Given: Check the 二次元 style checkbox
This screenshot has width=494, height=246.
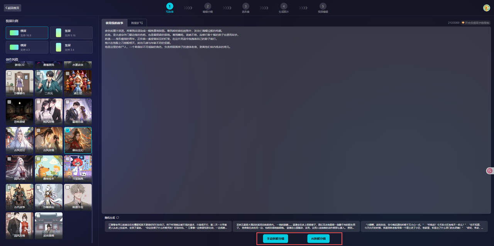Looking at the screenshot, I should 39,73.
